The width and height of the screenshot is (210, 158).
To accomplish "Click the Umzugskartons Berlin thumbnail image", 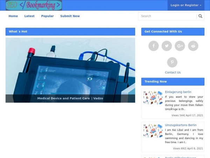I will (153, 131).
